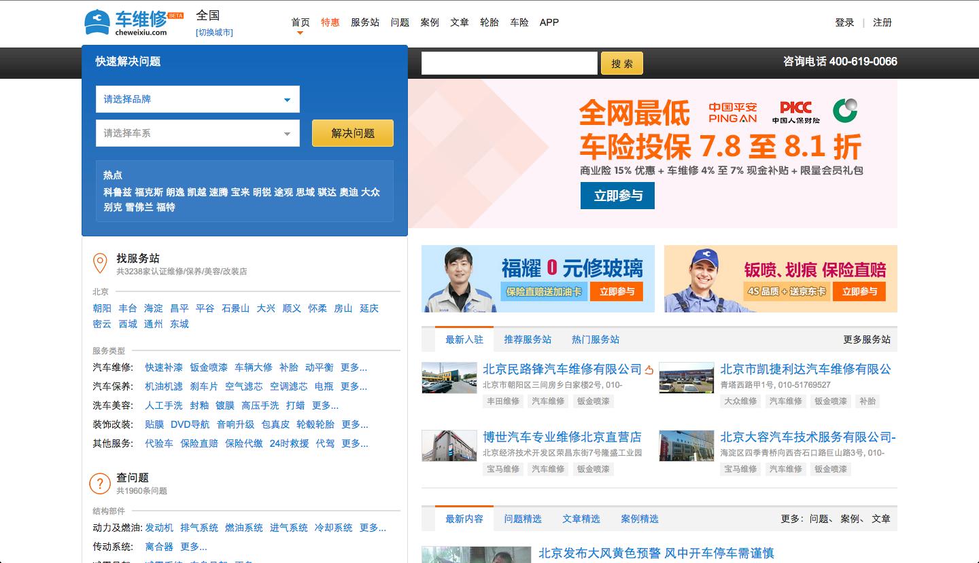This screenshot has width=979, height=563.
Task: Switch to the 推荐服务站 tab
Action: click(528, 340)
